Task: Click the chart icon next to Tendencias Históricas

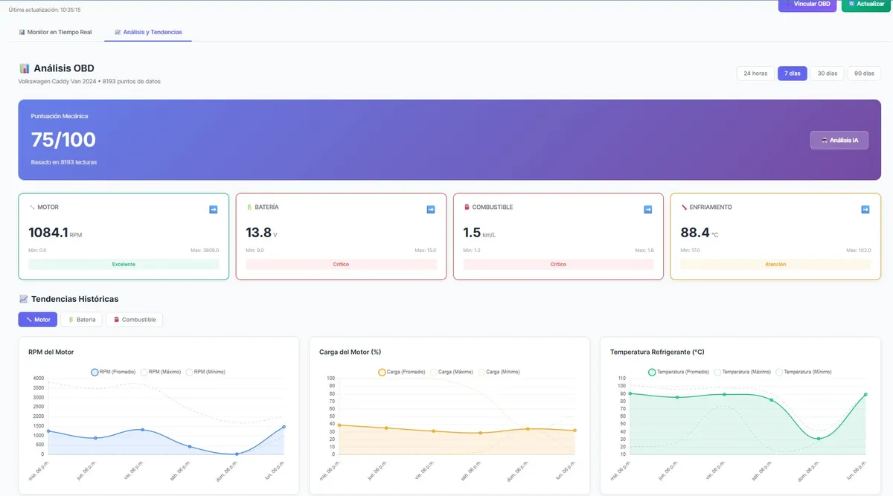Action: [23, 298]
